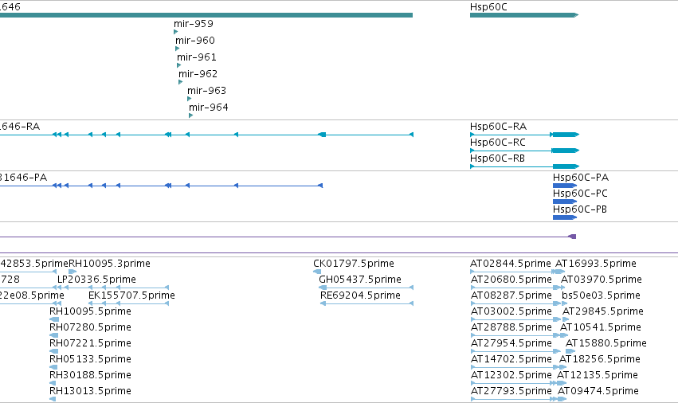Screen dimensions: 678x403
Task: Click the RH30188.5prime EST label
Action: pos(90,375)
